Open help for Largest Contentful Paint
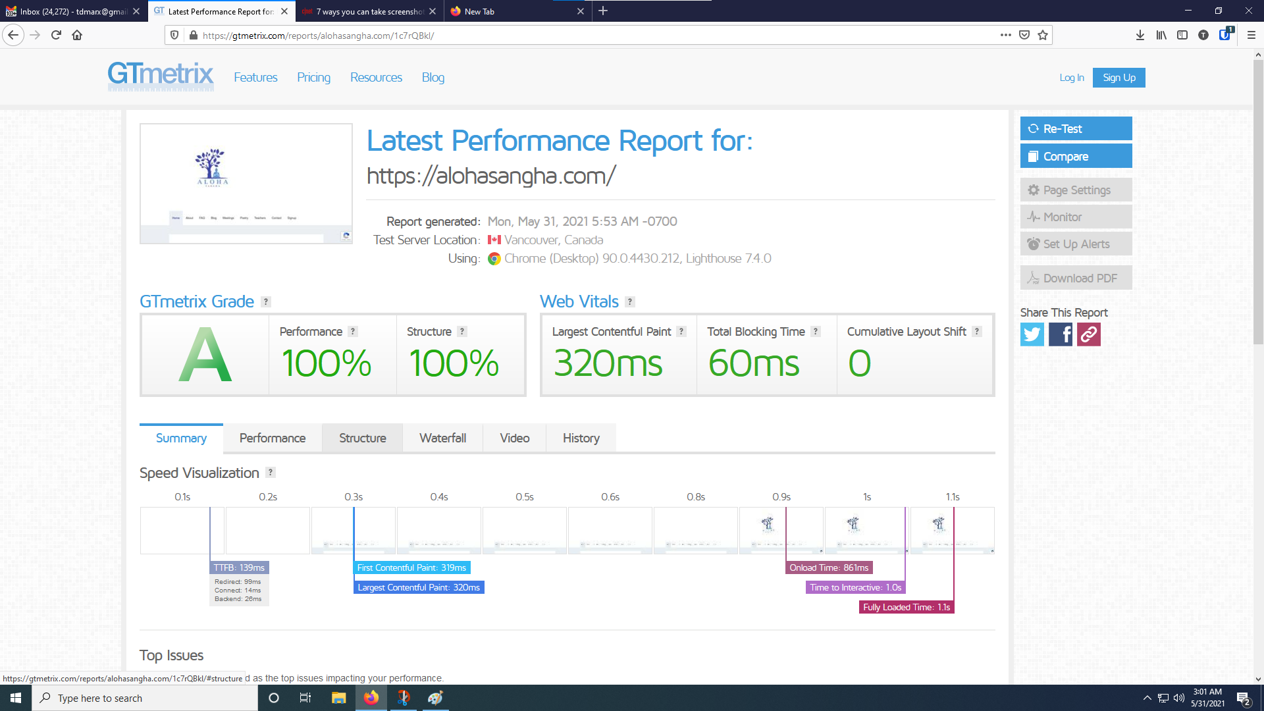Viewport: 1264px width, 711px height. (x=681, y=331)
